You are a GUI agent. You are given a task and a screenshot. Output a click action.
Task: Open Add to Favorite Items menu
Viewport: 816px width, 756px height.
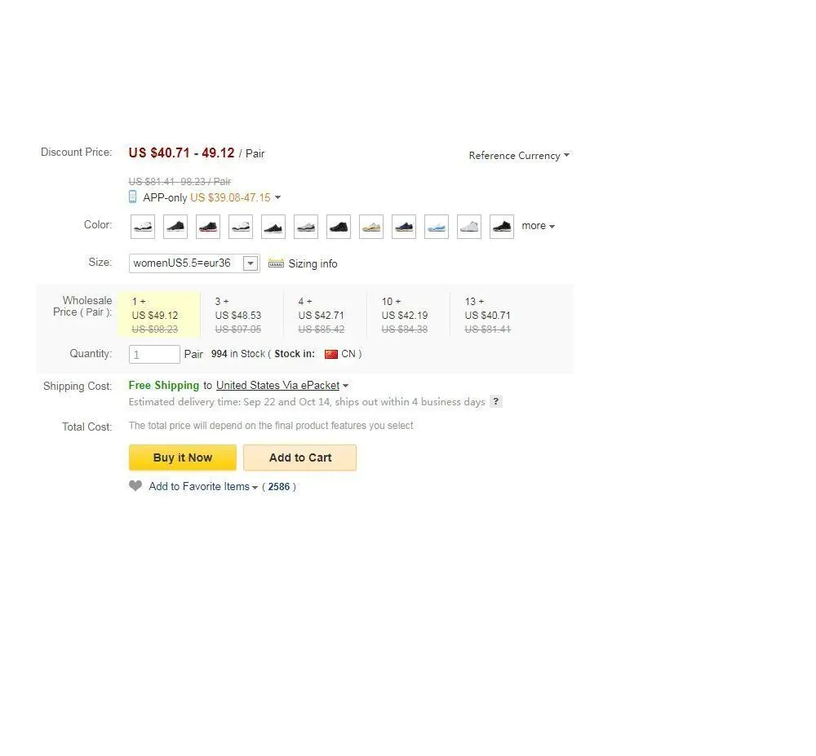203,487
